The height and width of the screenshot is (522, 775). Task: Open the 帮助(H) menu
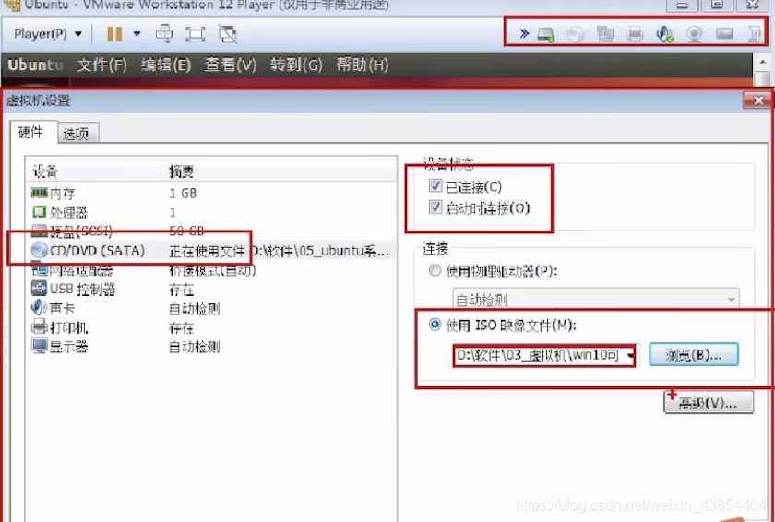click(x=363, y=65)
